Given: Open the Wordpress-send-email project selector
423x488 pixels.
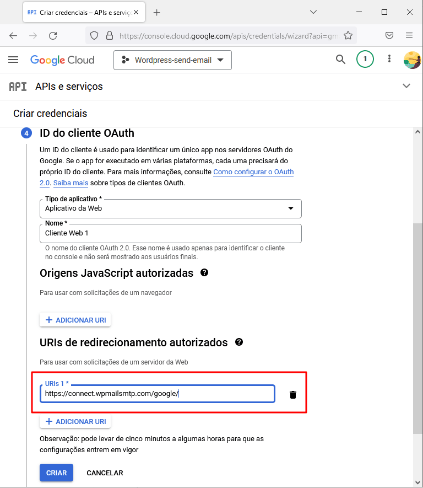Looking at the screenshot, I should (172, 60).
